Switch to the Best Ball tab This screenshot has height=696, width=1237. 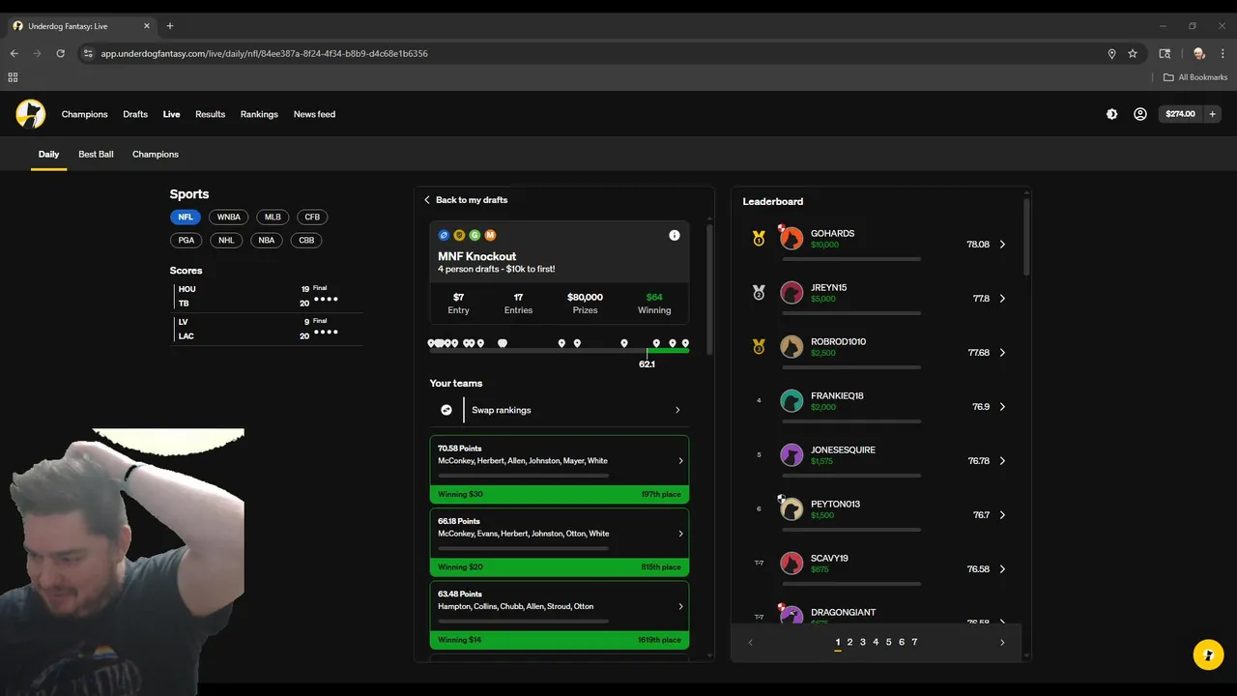(96, 154)
